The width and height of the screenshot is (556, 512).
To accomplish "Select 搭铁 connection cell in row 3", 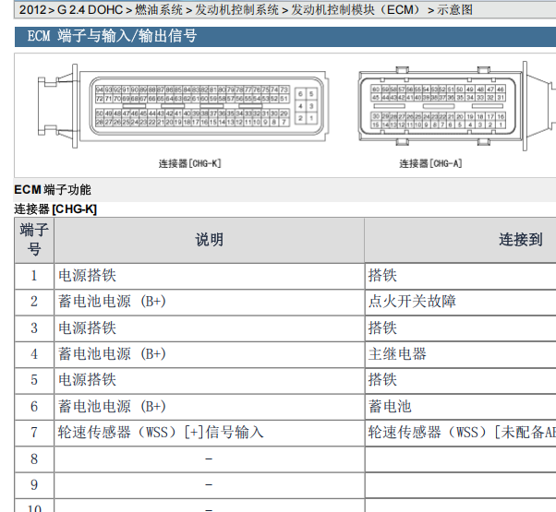I will (461, 328).
